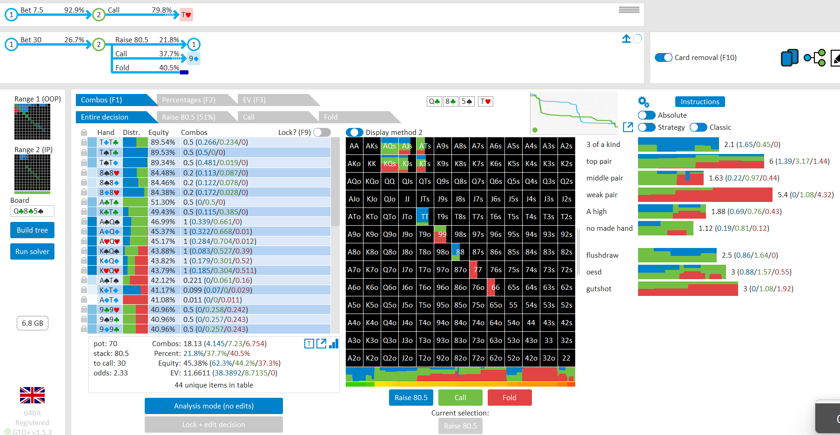This screenshot has width=840, height=435.
Task: Open the stacked cards icon
Action: click(789, 58)
